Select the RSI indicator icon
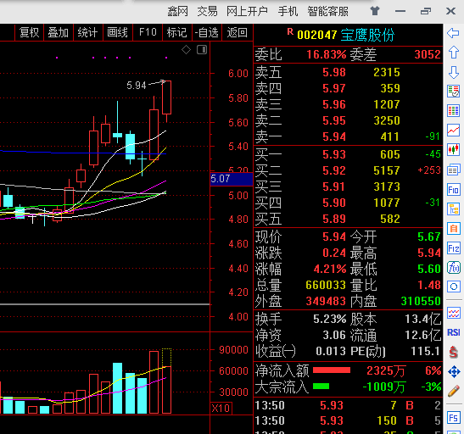 pyautogui.click(x=453, y=332)
